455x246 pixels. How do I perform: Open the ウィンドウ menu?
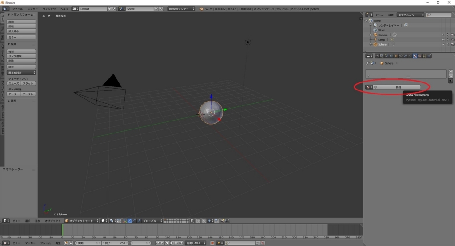click(x=49, y=9)
